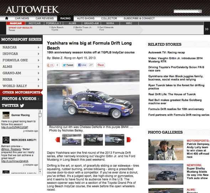Switch to NHRA results tab
The image size is (210, 193).
(110, 23)
